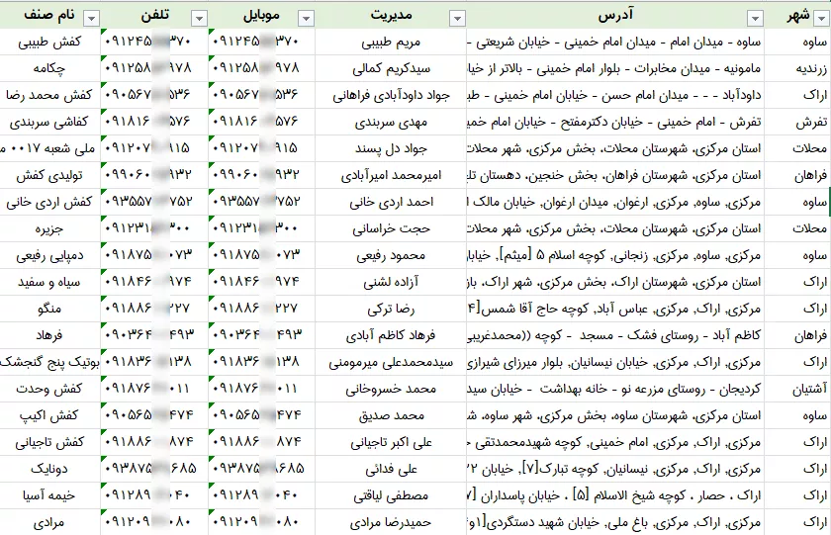Select address cell mentioning میدان ارغوان
Image resolution: width=831 pixels, height=535 pixels.
coord(615,202)
